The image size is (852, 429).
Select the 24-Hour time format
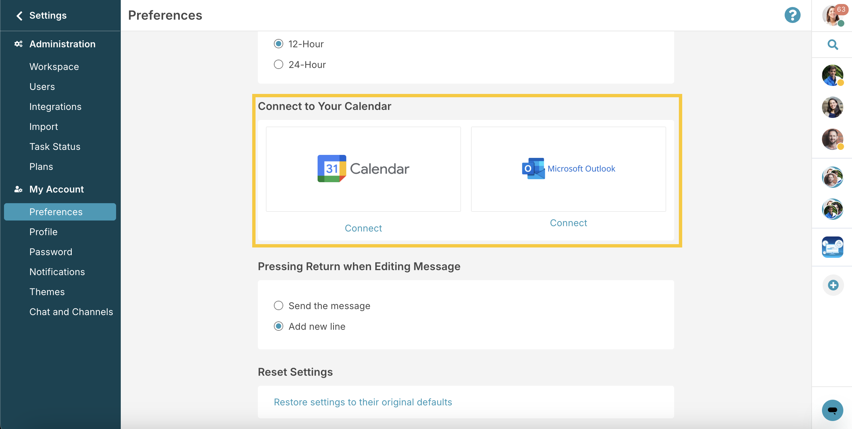click(279, 64)
